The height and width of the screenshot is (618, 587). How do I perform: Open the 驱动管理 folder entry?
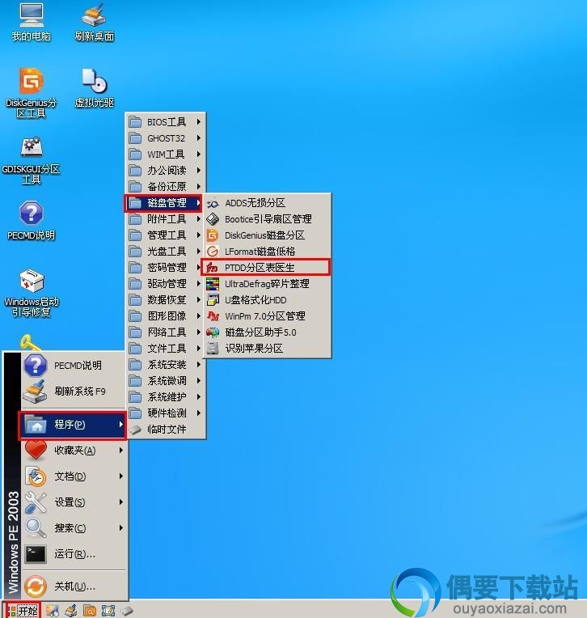point(166,283)
